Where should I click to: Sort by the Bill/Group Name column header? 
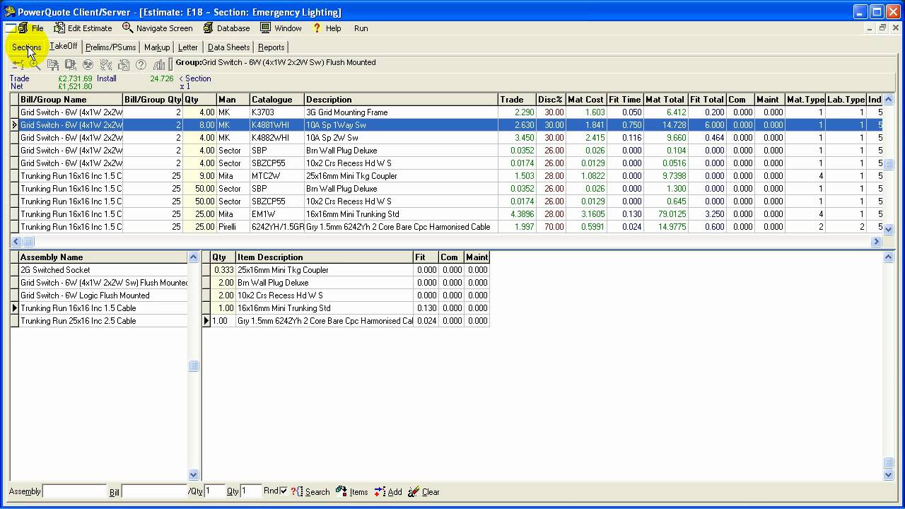(71, 100)
